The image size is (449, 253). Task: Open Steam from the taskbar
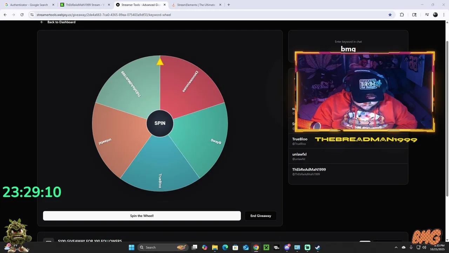click(x=317, y=247)
